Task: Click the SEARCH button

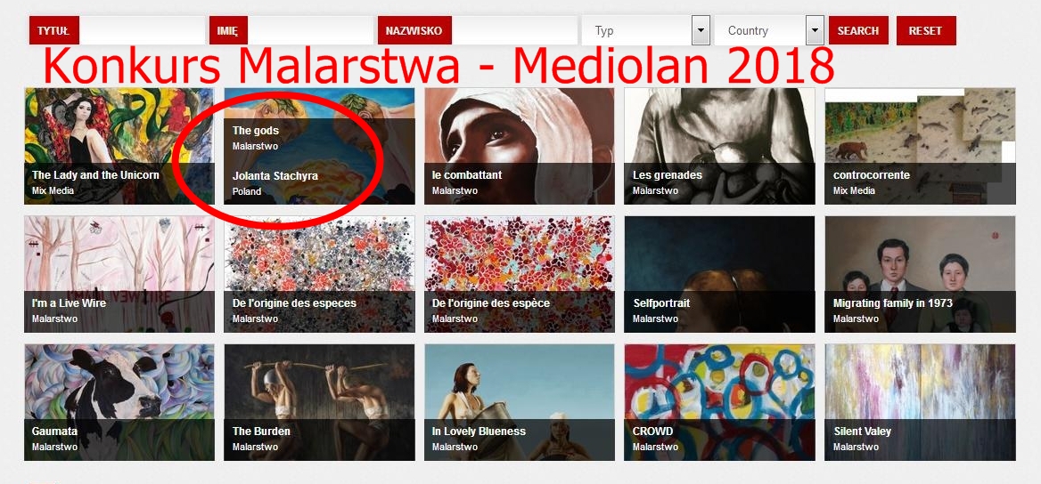Action: pyautogui.click(x=857, y=30)
